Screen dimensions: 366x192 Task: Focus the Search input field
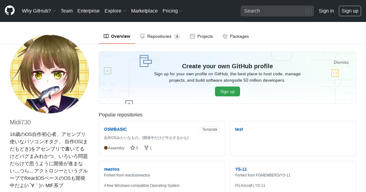277,11
